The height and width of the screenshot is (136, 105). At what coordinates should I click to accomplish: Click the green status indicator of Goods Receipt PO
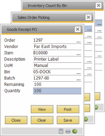tap(75, 131)
